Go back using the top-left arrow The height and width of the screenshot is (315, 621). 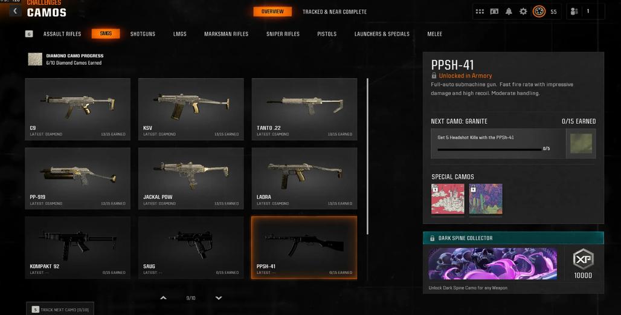pyautogui.click(x=15, y=11)
